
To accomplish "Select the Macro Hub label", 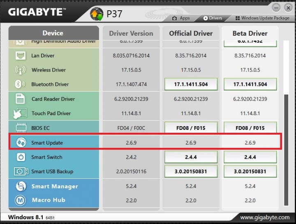I will click(x=49, y=200).
